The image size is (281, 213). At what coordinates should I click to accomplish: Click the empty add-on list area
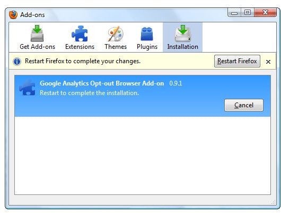click(143, 156)
